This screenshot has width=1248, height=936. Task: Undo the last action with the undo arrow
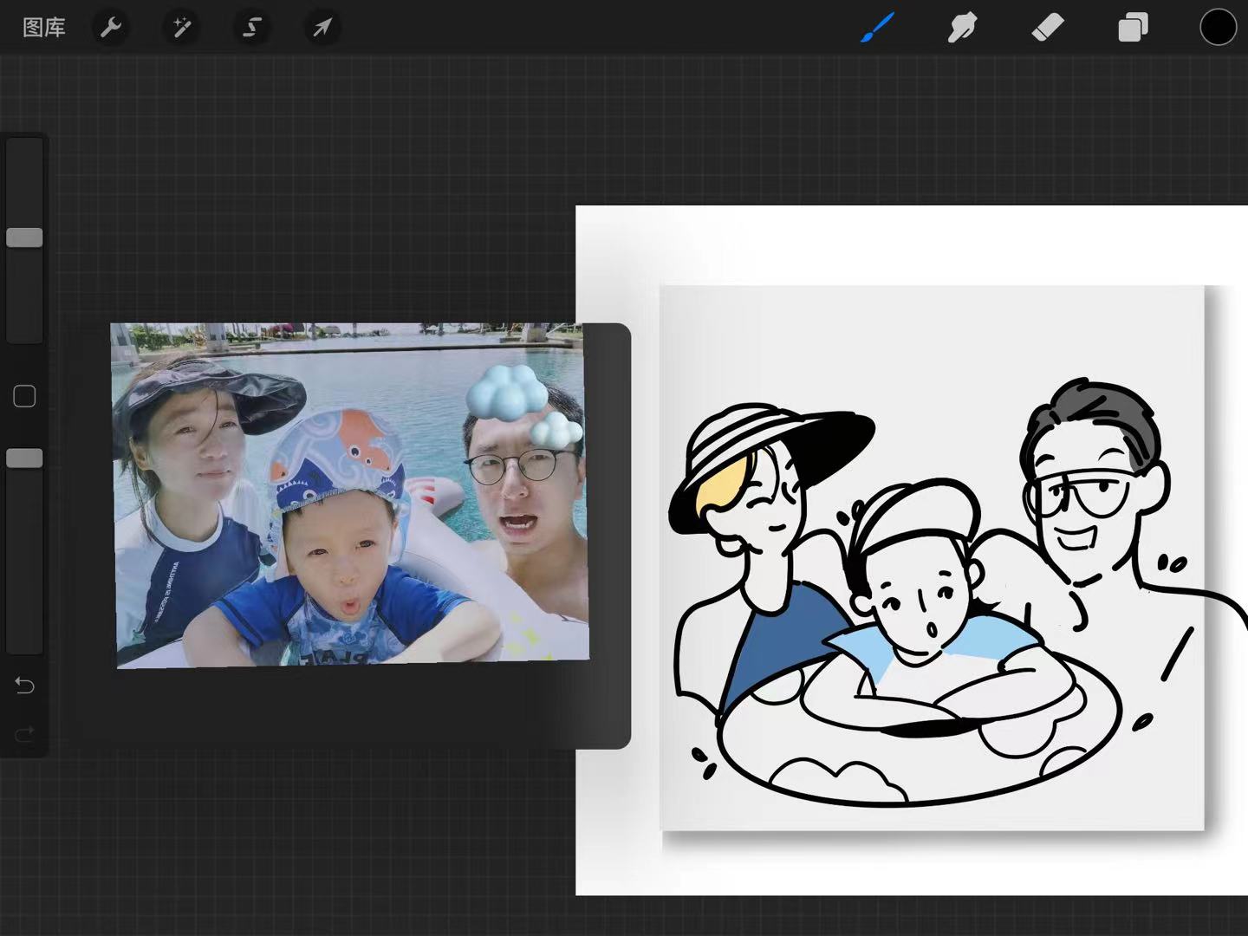[x=24, y=686]
